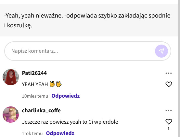Image resolution: width=180 pixels, height=137 pixels.
Task: Click the vertical scrollbar on the right edge
Action: pos(179,68)
